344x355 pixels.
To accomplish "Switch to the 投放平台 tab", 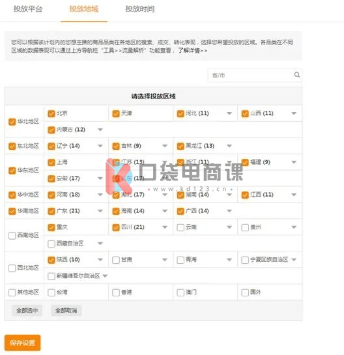I will point(28,9).
